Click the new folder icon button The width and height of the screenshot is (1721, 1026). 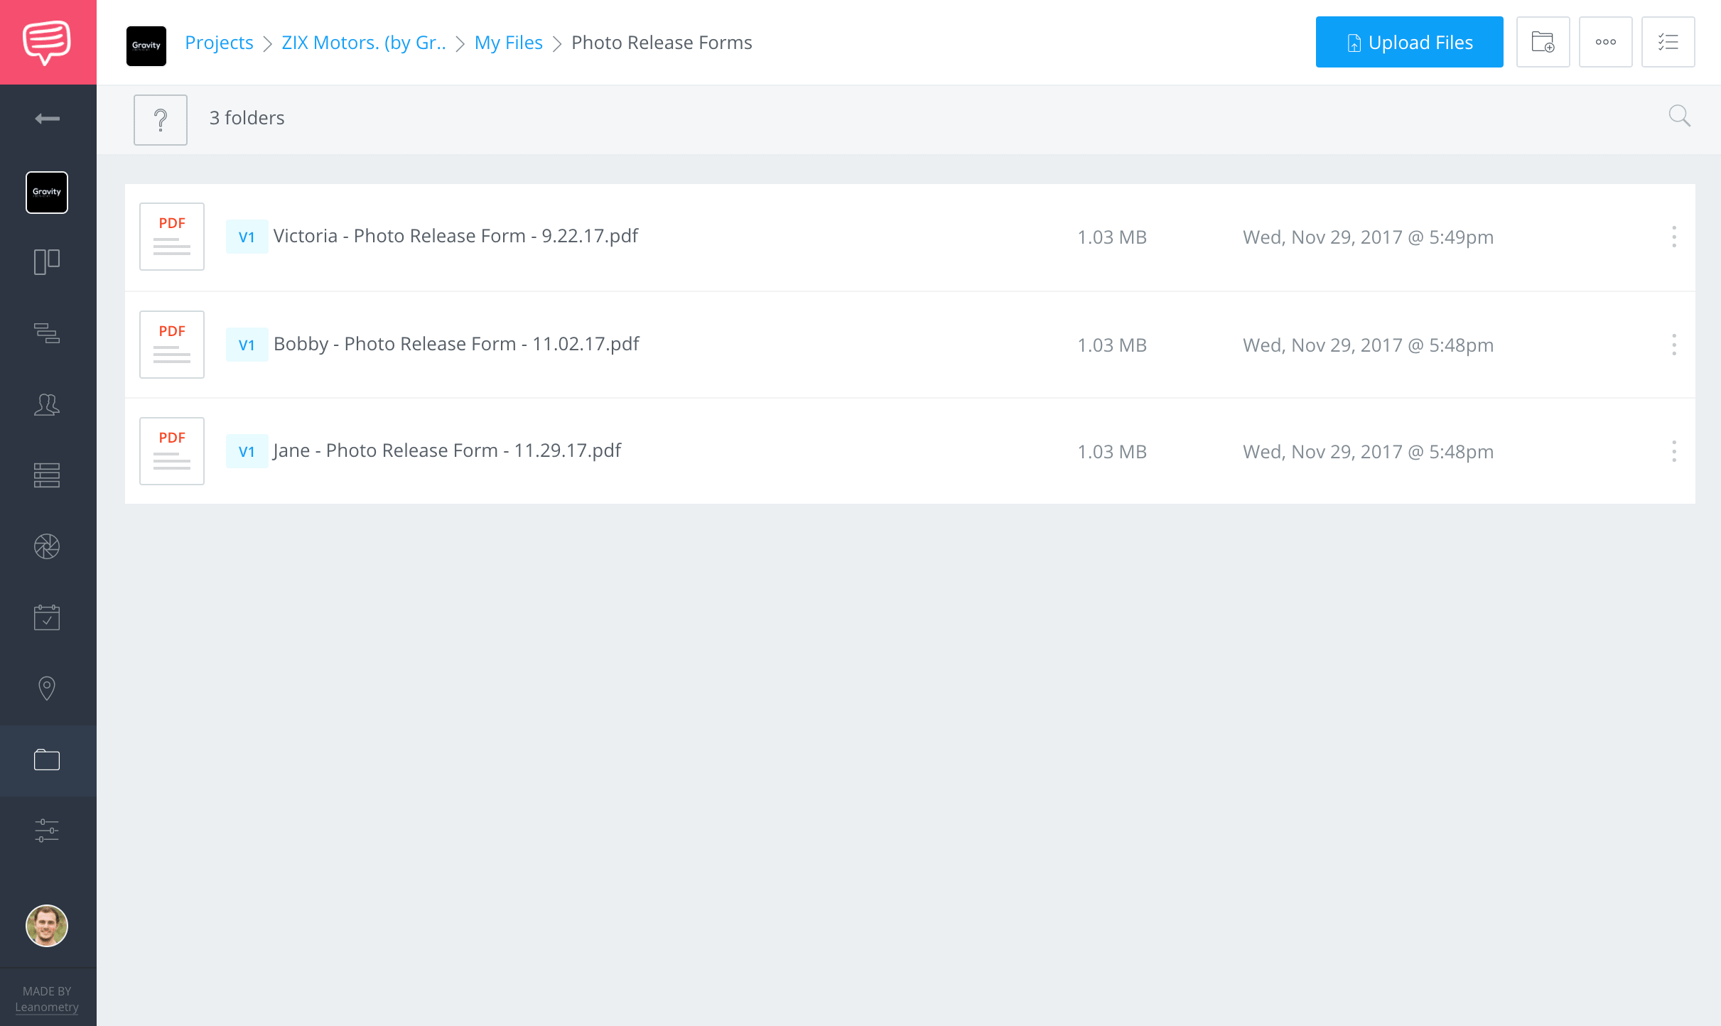(1543, 42)
